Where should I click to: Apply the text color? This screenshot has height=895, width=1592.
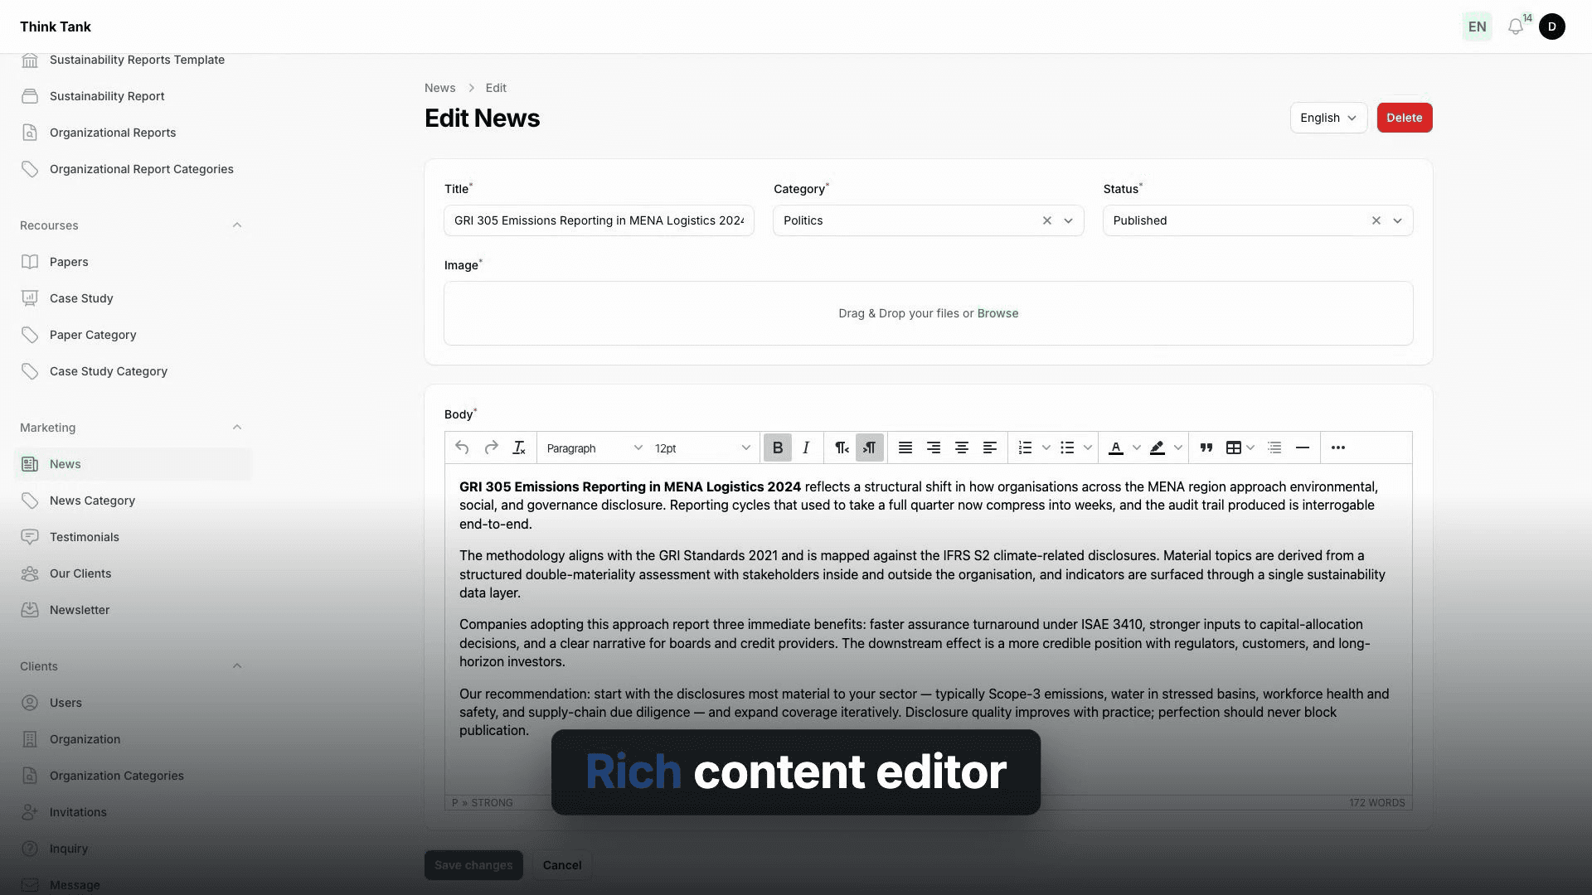(1116, 447)
